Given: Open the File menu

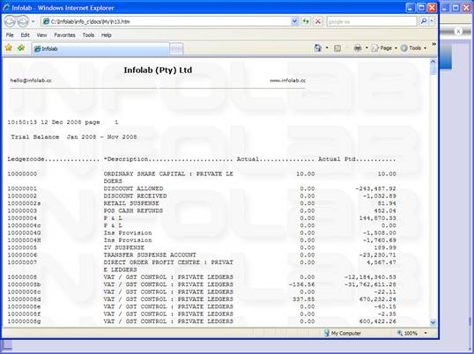Looking at the screenshot, I should pyautogui.click(x=10, y=35).
